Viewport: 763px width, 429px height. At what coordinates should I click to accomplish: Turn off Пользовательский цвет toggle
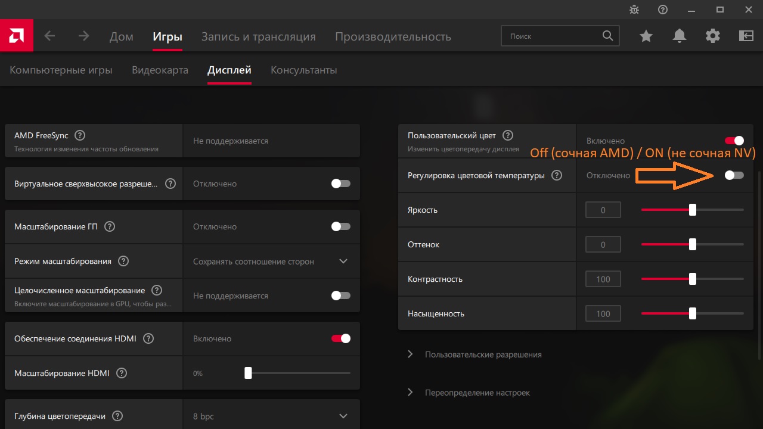734,141
